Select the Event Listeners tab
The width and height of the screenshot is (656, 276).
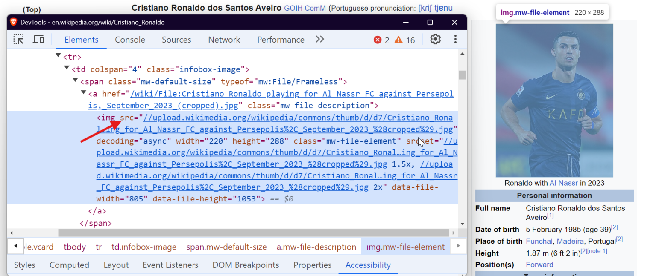coord(170,264)
